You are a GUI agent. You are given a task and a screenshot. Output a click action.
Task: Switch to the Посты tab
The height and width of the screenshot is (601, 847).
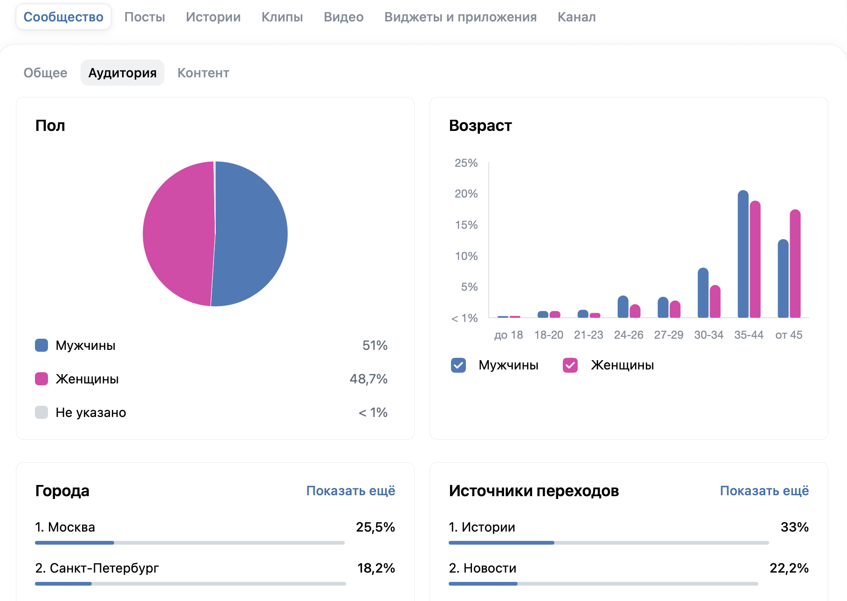144,17
